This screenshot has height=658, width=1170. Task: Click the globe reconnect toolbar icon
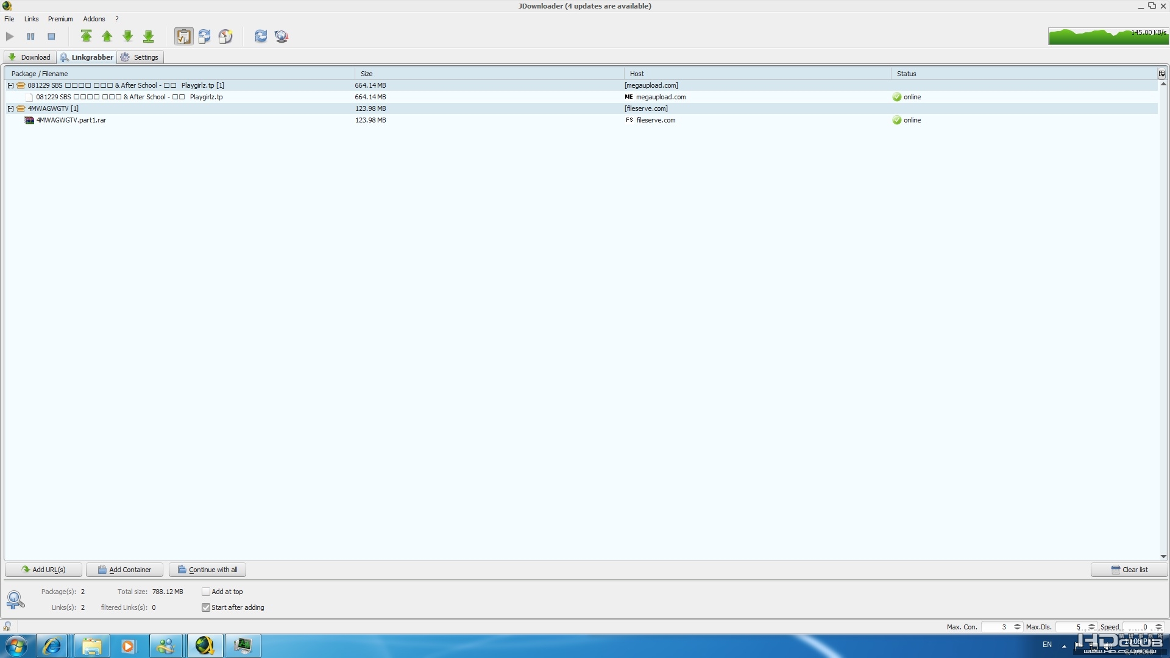281,37
